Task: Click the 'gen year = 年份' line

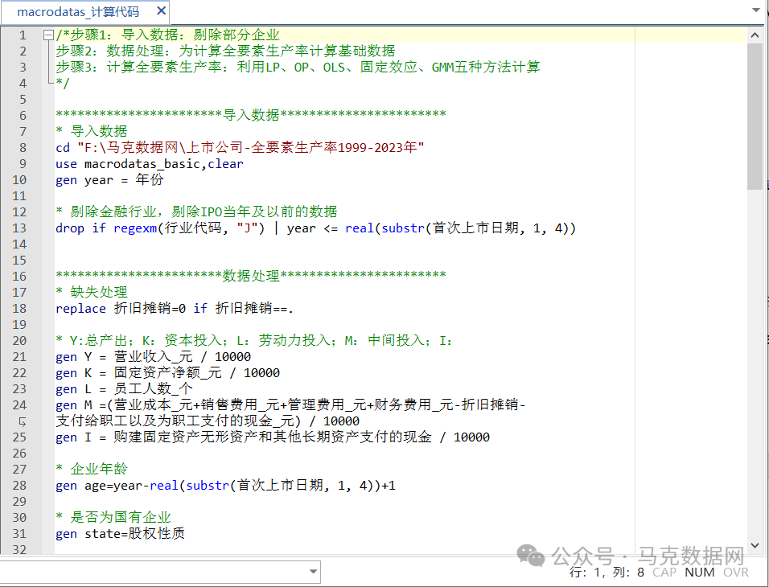Action: click(x=109, y=180)
